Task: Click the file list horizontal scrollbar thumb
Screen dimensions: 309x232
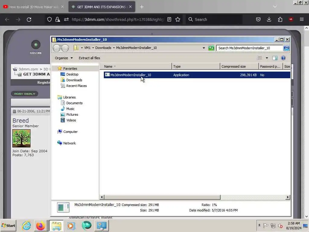Action: pos(162,197)
